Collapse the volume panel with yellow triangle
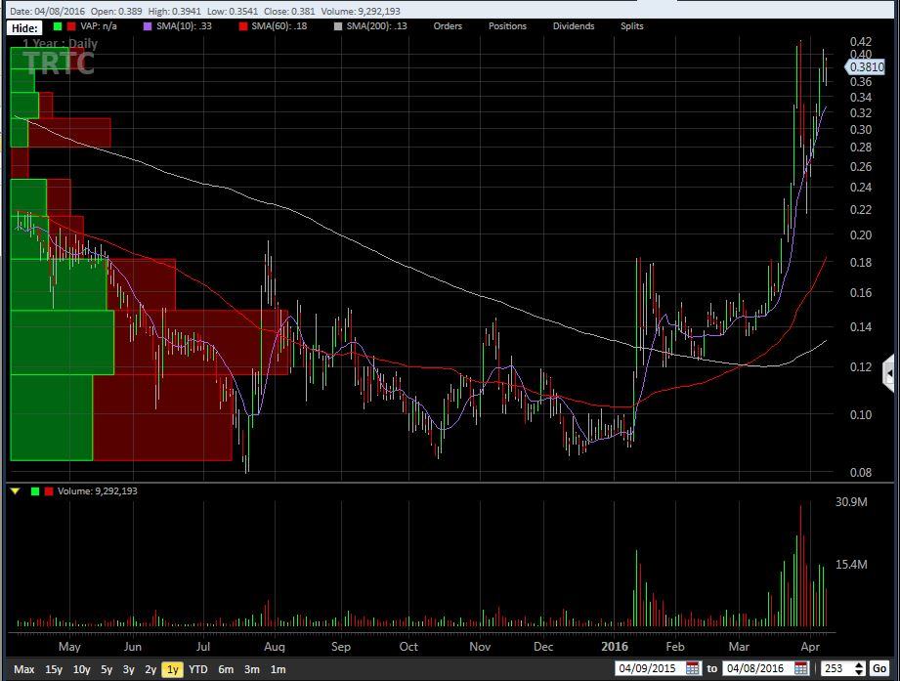The width and height of the screenshot is (900, 681). point(15,491)
